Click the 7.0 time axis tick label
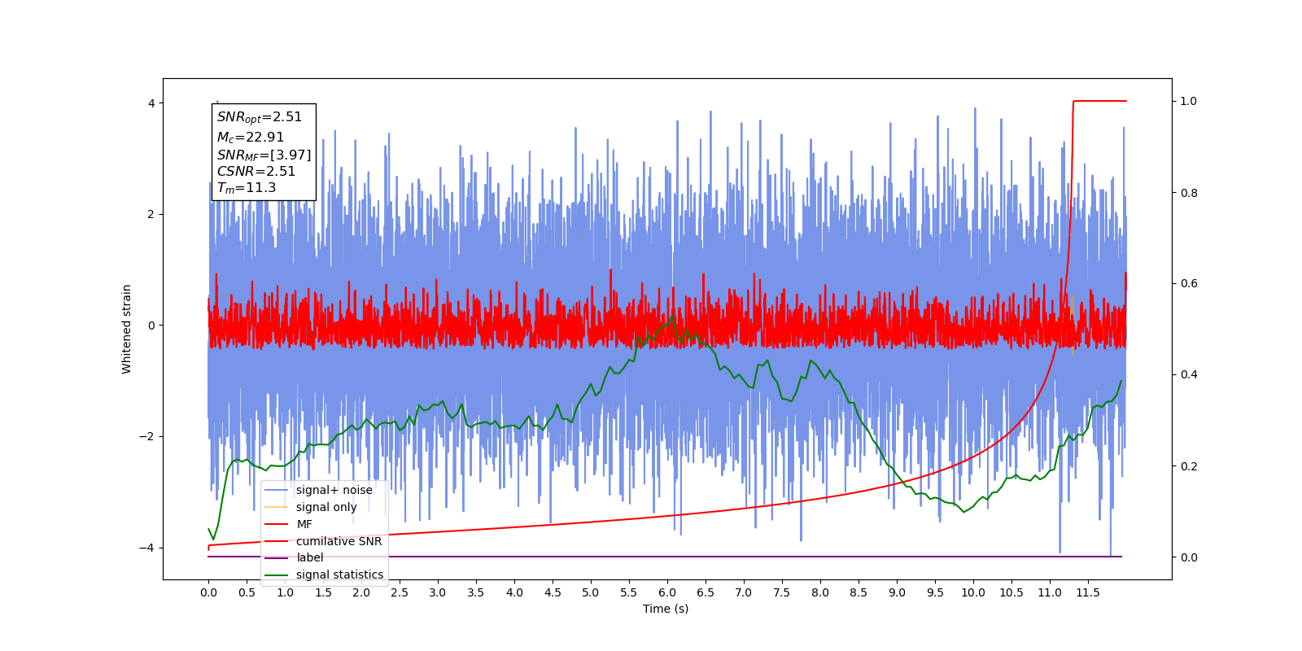This screenshot has width=1302, height=651. [744, 592]
